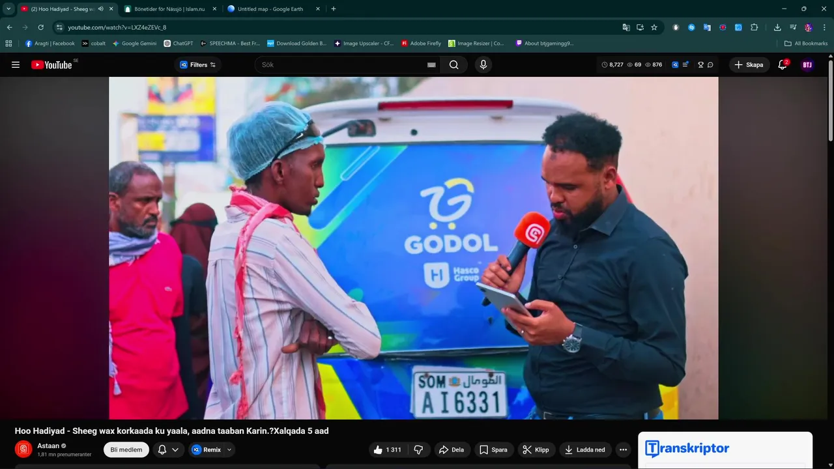
Task: Click the vidIQ logo icon in header stats bar
Action: point(675,64)
